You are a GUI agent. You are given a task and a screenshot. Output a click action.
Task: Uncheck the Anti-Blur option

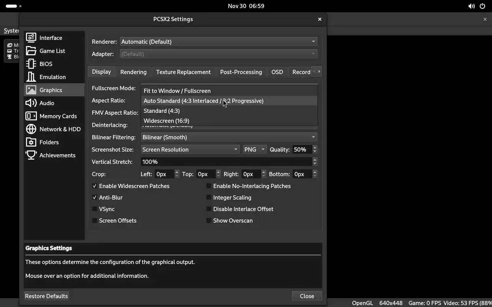[95, 197]
